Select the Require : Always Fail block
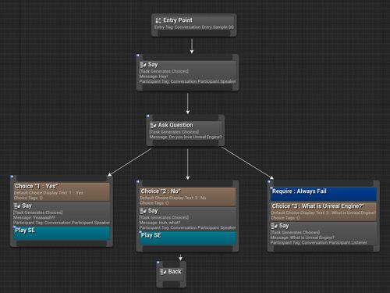The width and height of the screenshot is (390, 293). click(x=324, y=194)
